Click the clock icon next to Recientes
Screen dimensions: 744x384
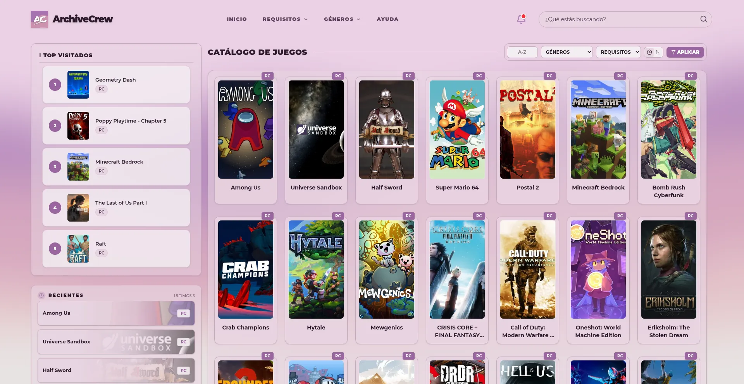coord(41,295)
